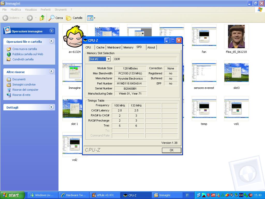Switch to eMule v0.47c taskbar button
Viewport: 265px width, 199px height.
[105, 195]
